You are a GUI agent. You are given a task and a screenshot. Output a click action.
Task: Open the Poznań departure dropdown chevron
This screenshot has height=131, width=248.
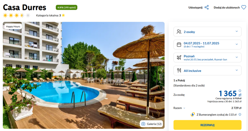(237, 57)
